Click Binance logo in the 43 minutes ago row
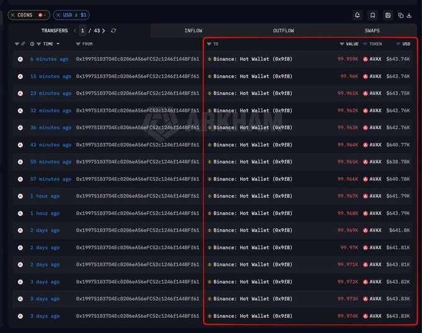 click(x=209, y=145)
